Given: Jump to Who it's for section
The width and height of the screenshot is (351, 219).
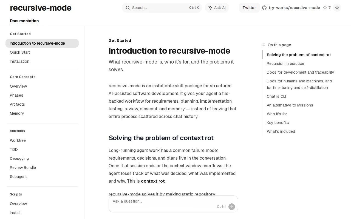Looking at the screenshot, I should 277,114.
